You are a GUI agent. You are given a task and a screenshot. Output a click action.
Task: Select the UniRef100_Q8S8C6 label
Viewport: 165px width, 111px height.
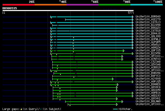point(148,87)
